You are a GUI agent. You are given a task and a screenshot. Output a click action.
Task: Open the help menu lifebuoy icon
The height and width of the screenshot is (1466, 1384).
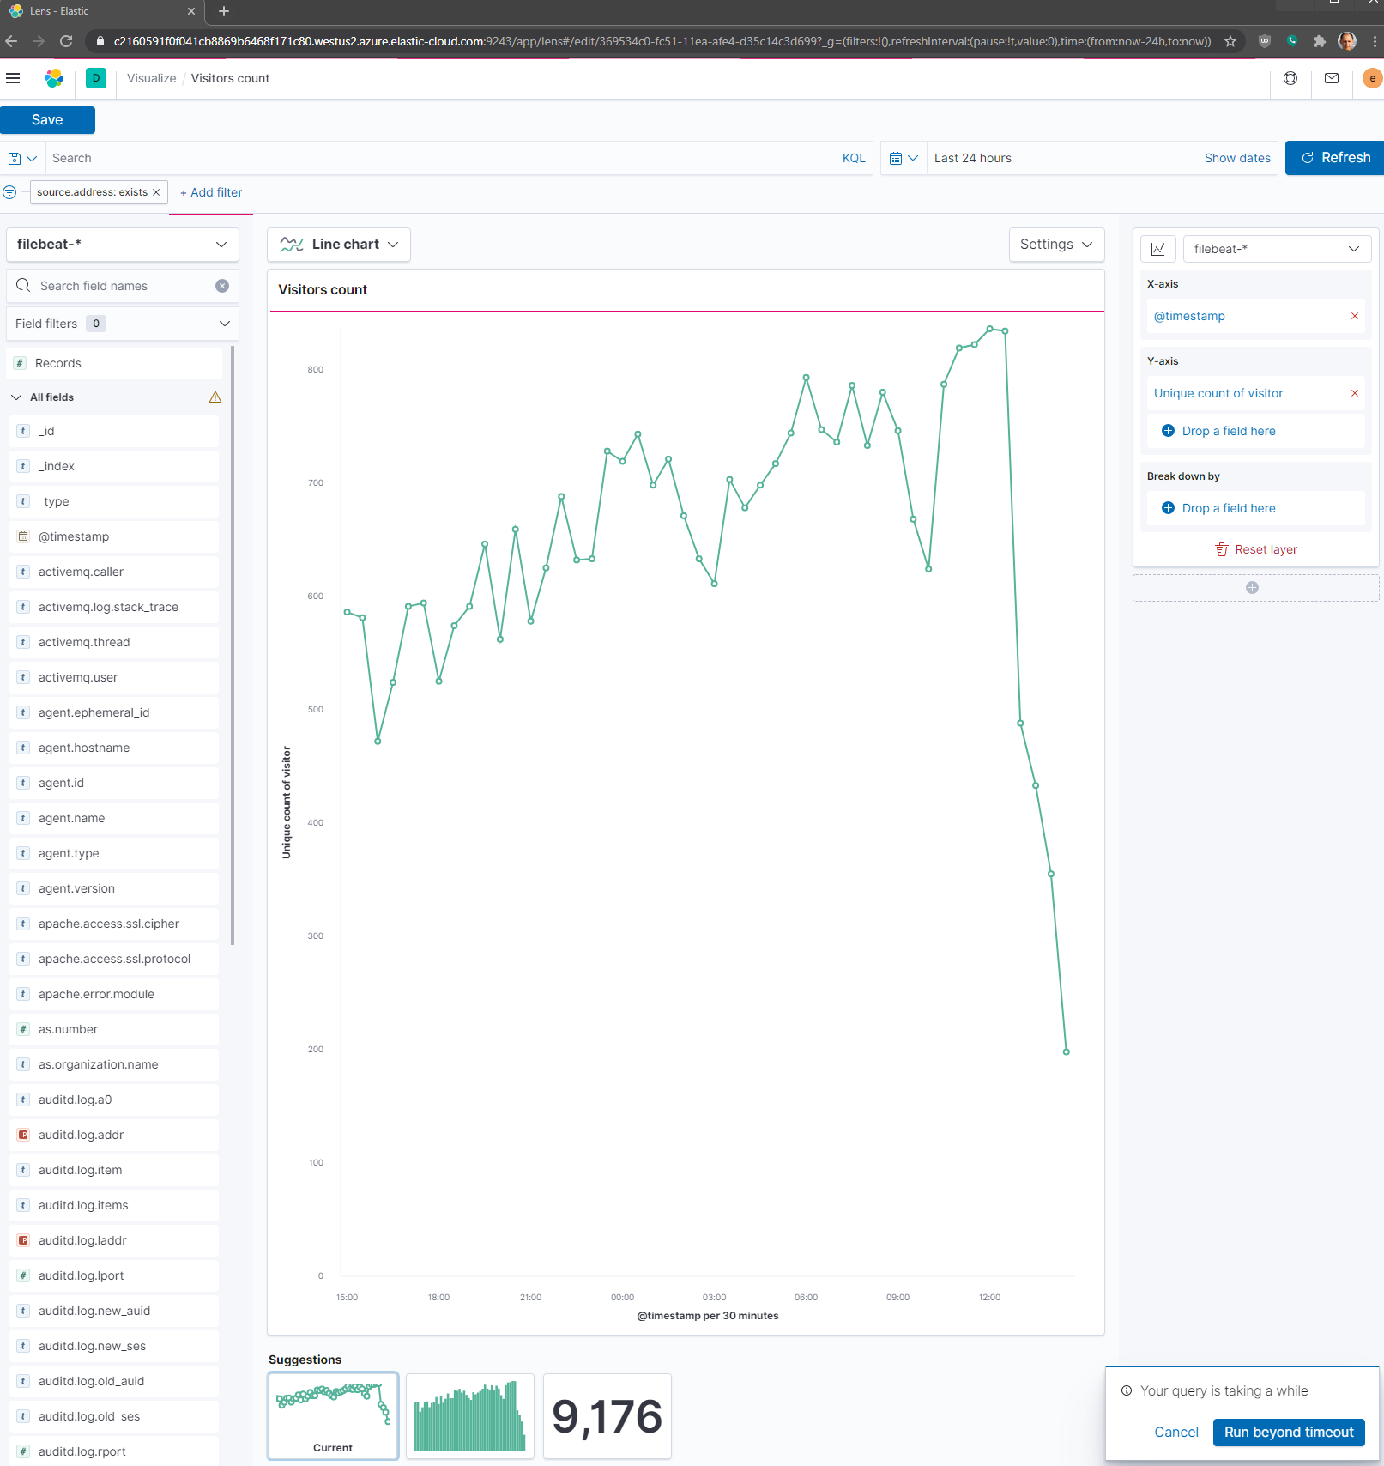[1290, 78]
